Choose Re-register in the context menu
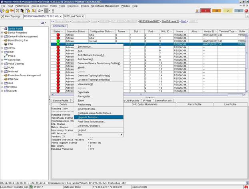249x189 pixels. click(x=99, y=96)
